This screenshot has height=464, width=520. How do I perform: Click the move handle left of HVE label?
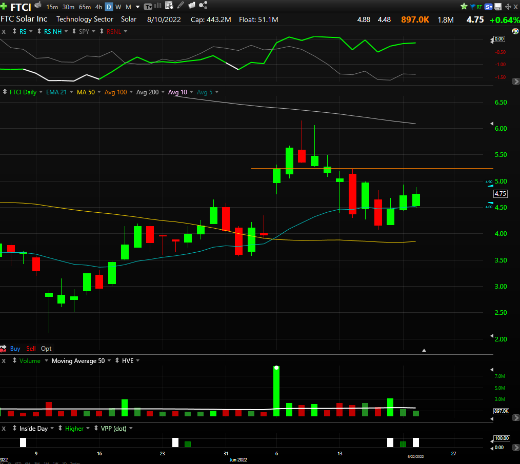tap(117, 360)
